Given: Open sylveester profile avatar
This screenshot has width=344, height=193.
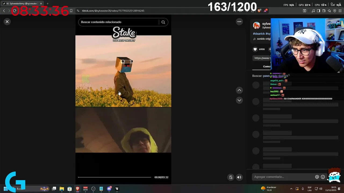Looking at the screenshot, I should pyautogui.click(x=257, y=25).
